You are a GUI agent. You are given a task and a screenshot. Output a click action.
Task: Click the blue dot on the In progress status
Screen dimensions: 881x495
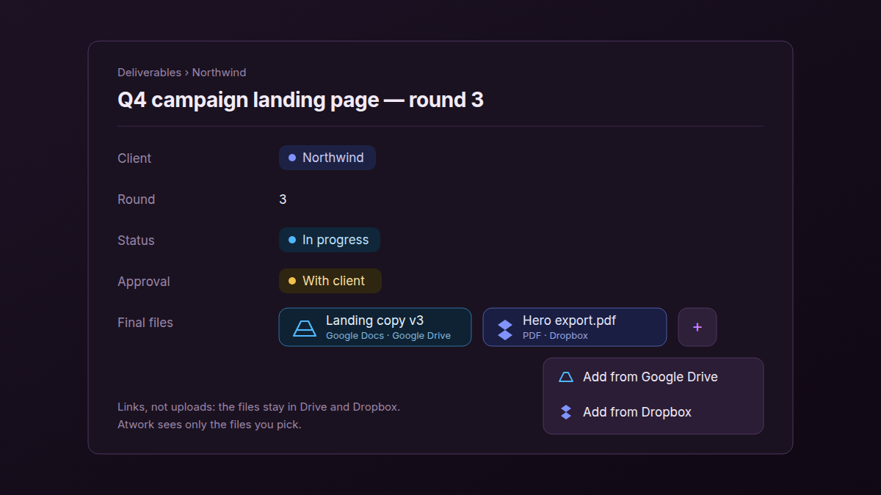pyautogui.click(x=292, y=240)
